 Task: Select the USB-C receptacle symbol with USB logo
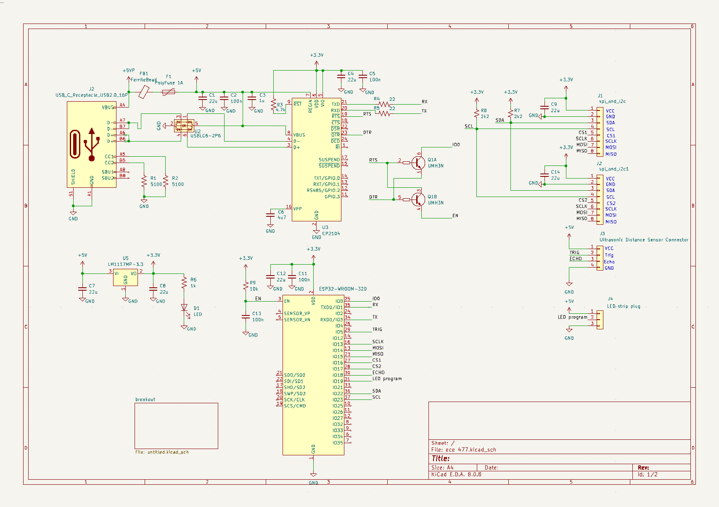(x=91, y=144)
